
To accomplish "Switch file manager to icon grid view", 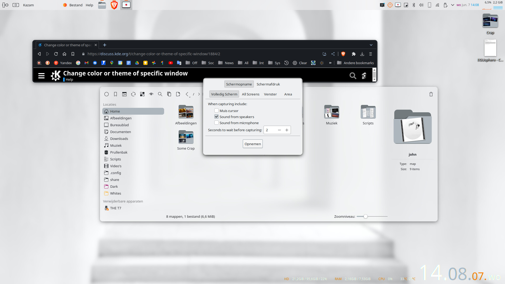I will click(142, 94).
